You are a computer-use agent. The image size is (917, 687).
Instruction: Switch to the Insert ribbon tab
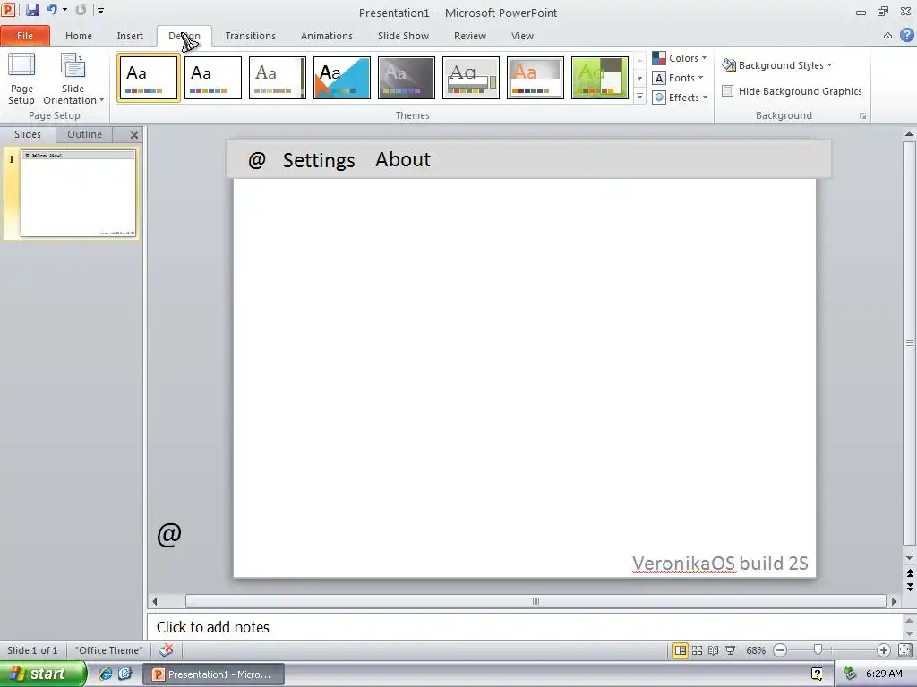pos(130,36)
